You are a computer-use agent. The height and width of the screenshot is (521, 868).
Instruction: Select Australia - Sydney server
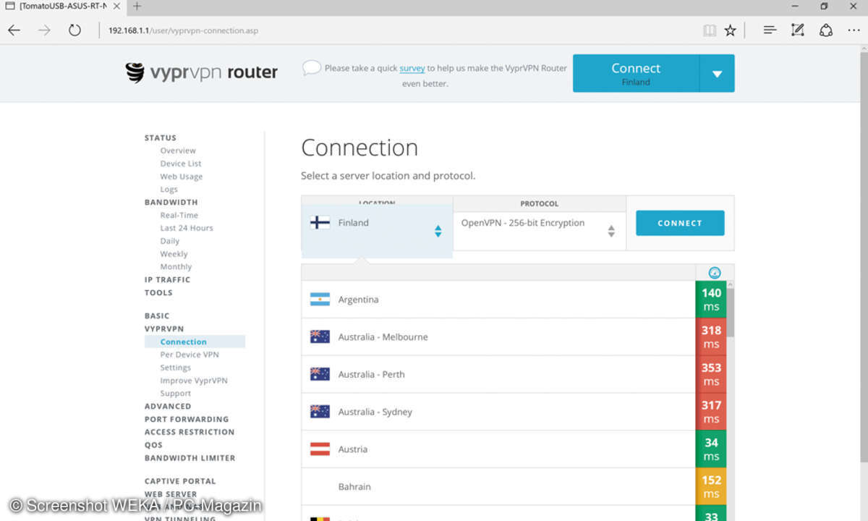pyautogui.click(x=498, y=412)
